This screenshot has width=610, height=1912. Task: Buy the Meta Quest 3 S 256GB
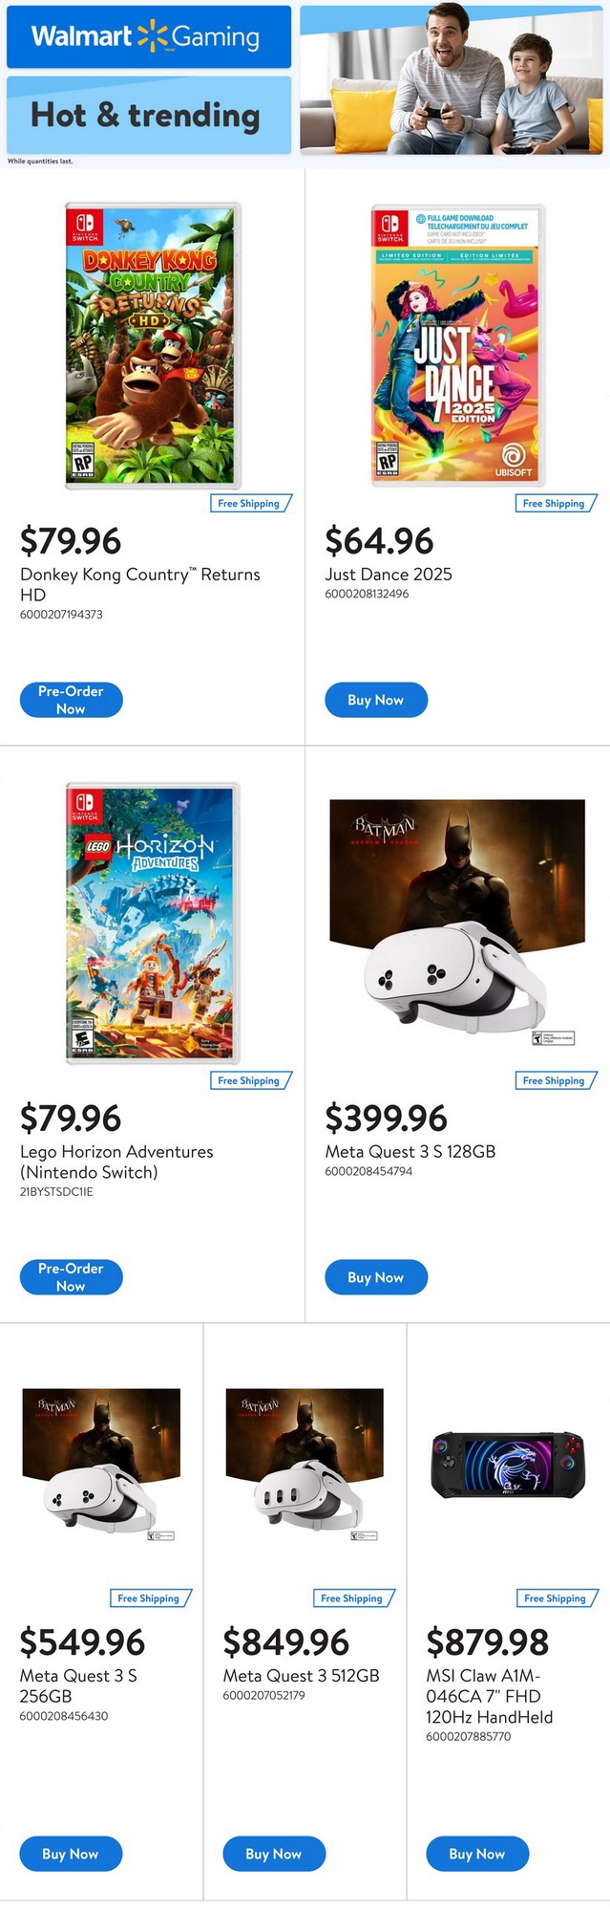click(72, 1854)
